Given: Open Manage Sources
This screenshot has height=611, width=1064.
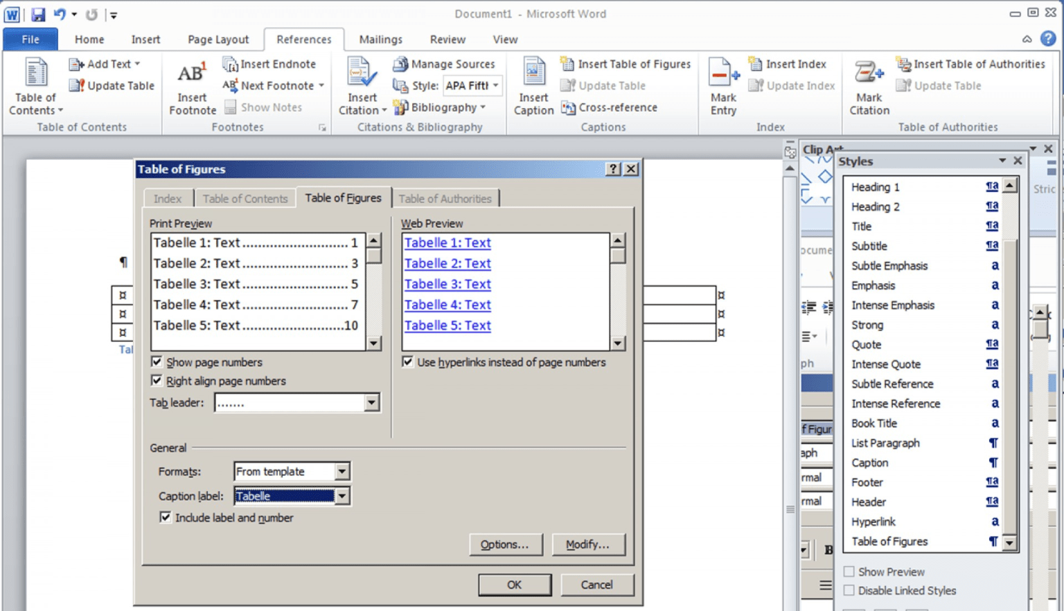Looking at the screenshot, I should click(444, 64).
